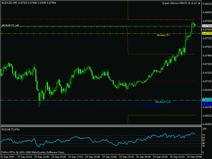
Task: Click the cyan price tag 0.86848
Action: (x=207, y=100)
